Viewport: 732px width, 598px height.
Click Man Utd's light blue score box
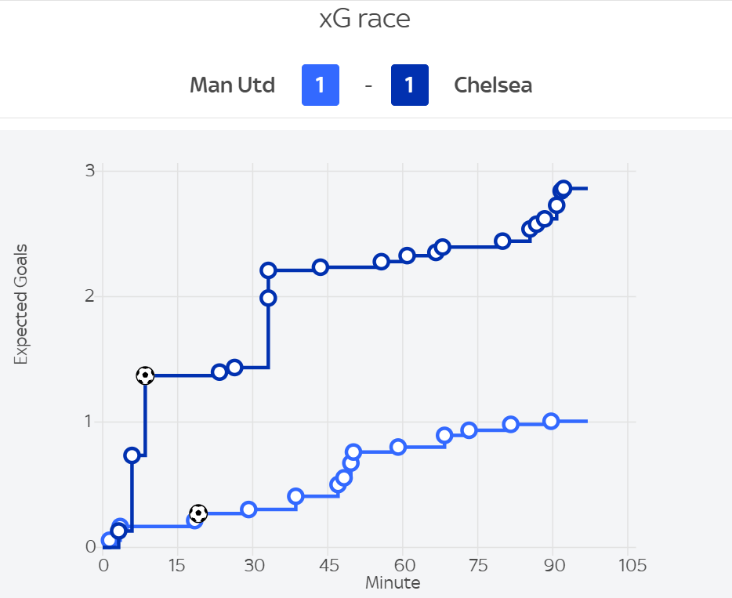coord(320,85)
